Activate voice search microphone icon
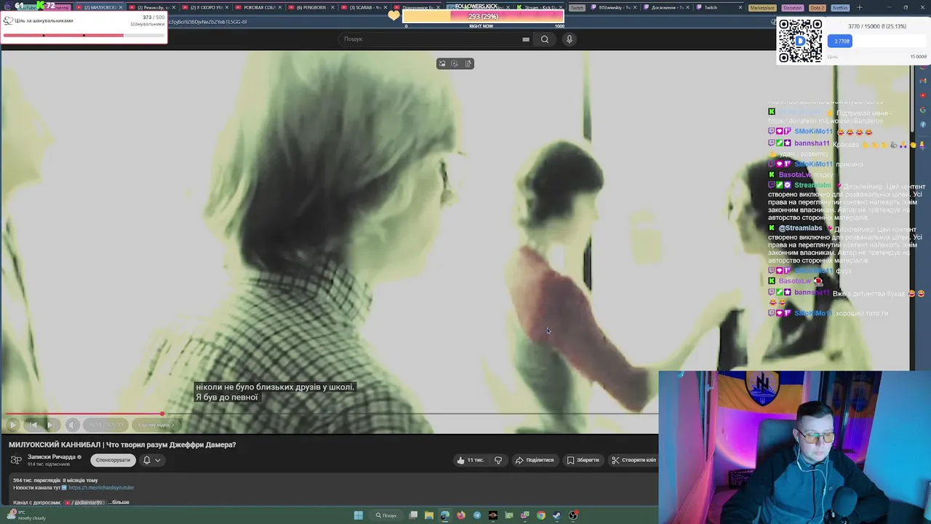Image resolution: width=931 pixels, height=524 pixels. [x=570, y=39]
